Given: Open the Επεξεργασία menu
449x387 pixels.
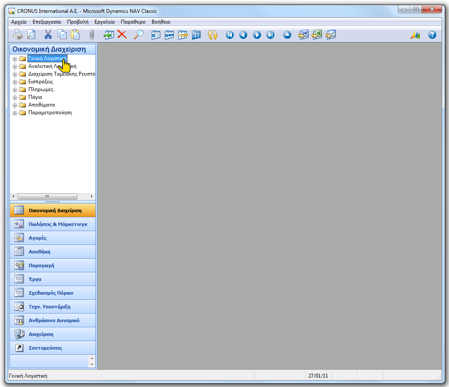Looking at the screenshot, I should [x=47, y=22].
